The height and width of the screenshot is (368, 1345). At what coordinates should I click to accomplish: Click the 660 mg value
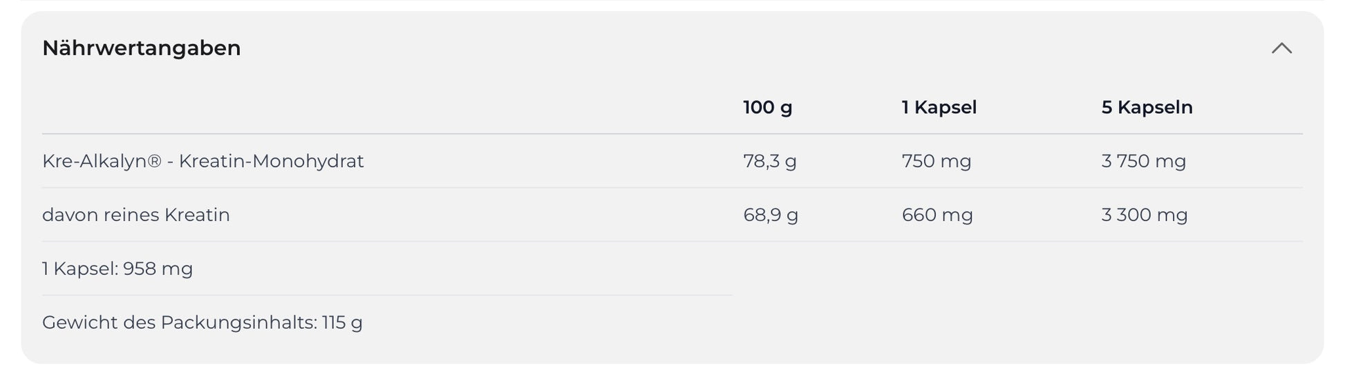(937, 215)
